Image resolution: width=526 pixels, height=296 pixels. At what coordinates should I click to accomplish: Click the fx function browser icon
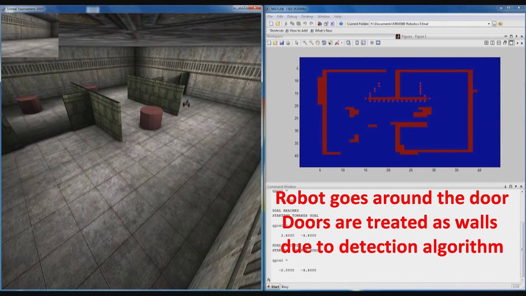tap(269, 280)
